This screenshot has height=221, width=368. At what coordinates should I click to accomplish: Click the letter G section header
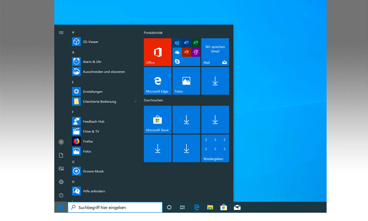73,162
